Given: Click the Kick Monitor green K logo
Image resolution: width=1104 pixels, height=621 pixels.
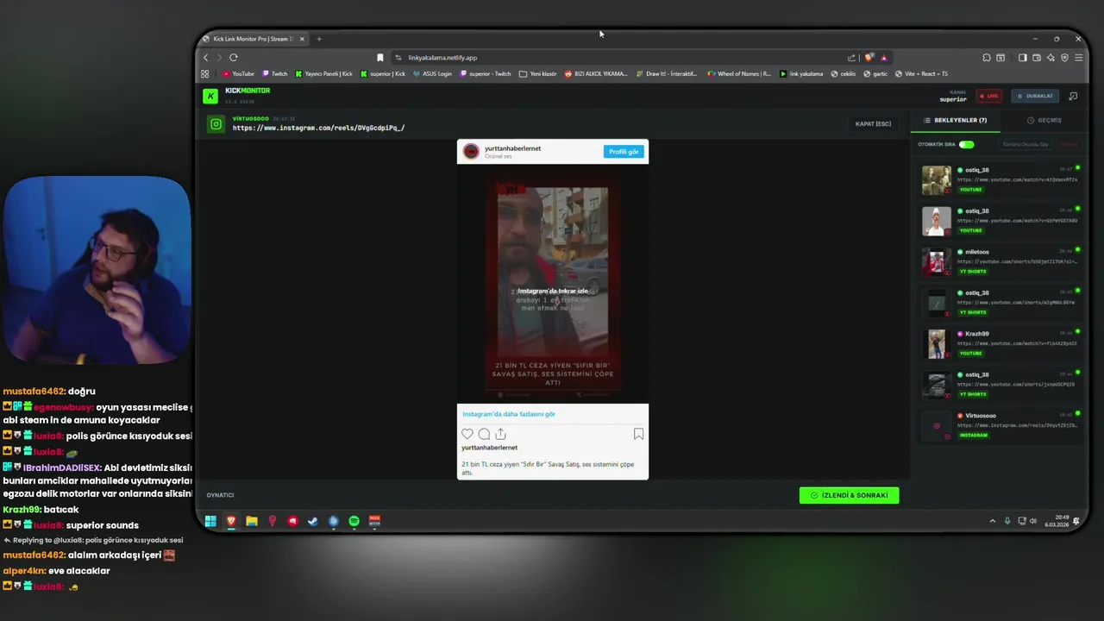Looking at the screenshot, I should tap(210, 96).
